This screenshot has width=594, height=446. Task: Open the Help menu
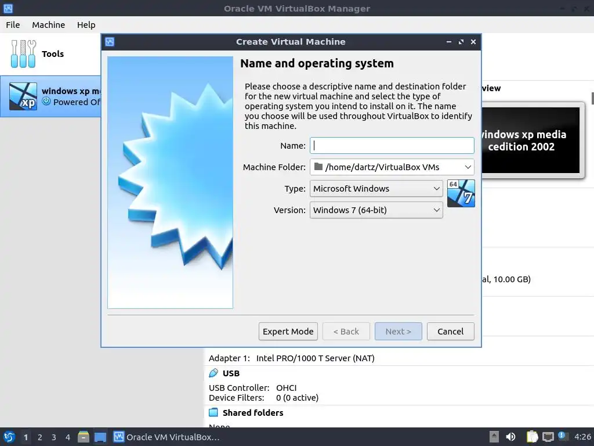click(86, 24)
